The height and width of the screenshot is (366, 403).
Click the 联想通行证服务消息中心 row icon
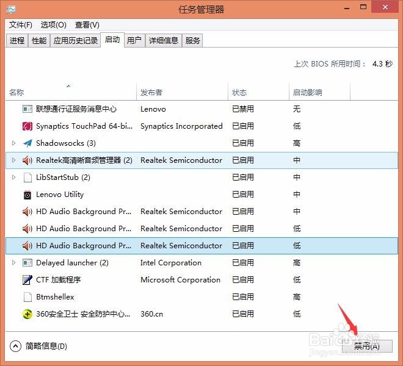click(x=27, y=109)
